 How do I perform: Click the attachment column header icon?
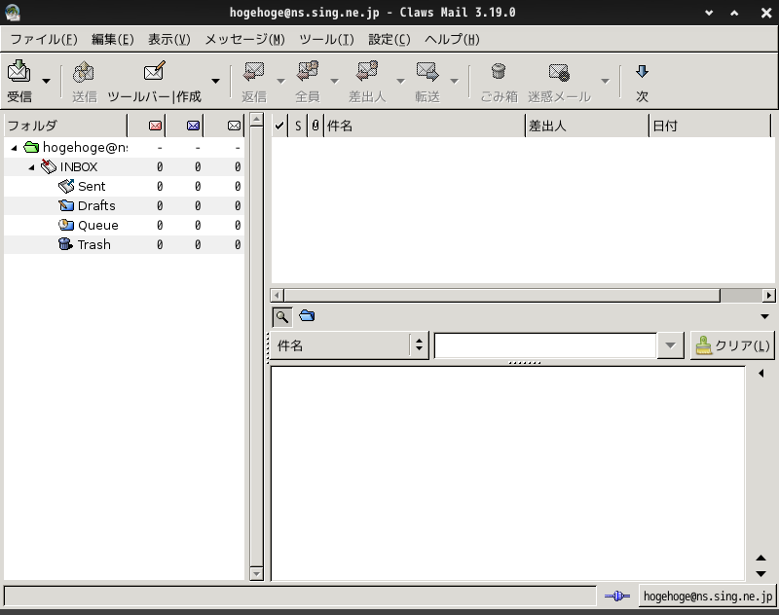[315, 126]
